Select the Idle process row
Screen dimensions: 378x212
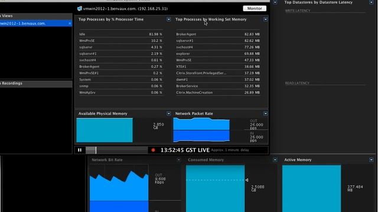pyautogui.click(x=120, y=34)
